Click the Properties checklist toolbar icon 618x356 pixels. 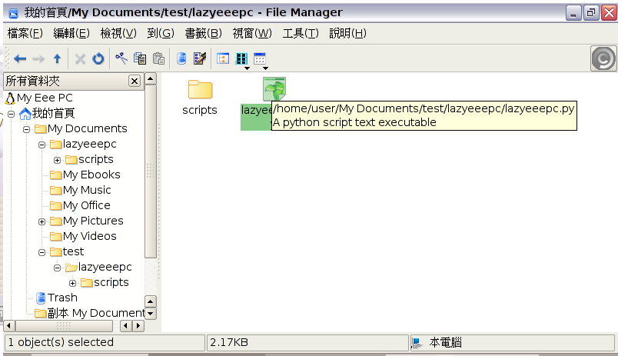pyautogui.click(x=200, y=58)
